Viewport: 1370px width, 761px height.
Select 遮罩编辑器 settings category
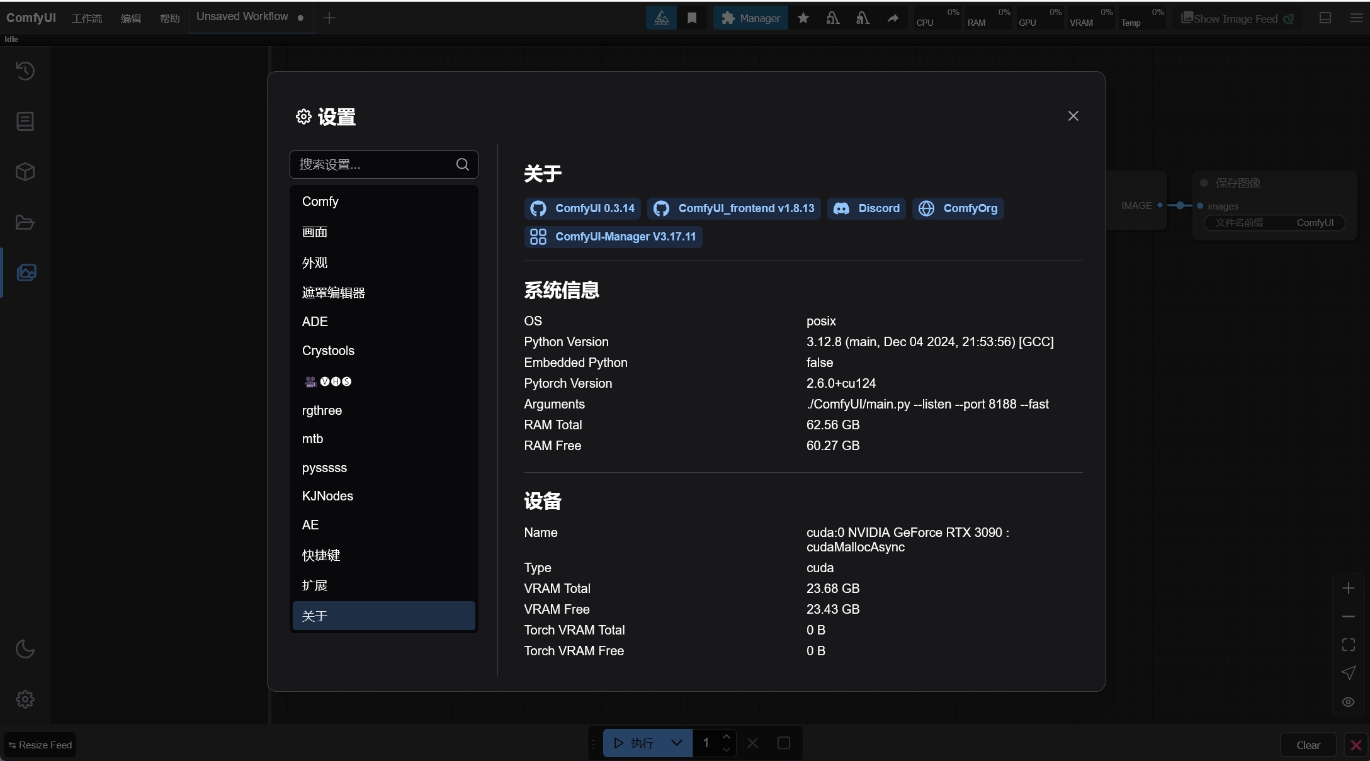tap(383, 293)
